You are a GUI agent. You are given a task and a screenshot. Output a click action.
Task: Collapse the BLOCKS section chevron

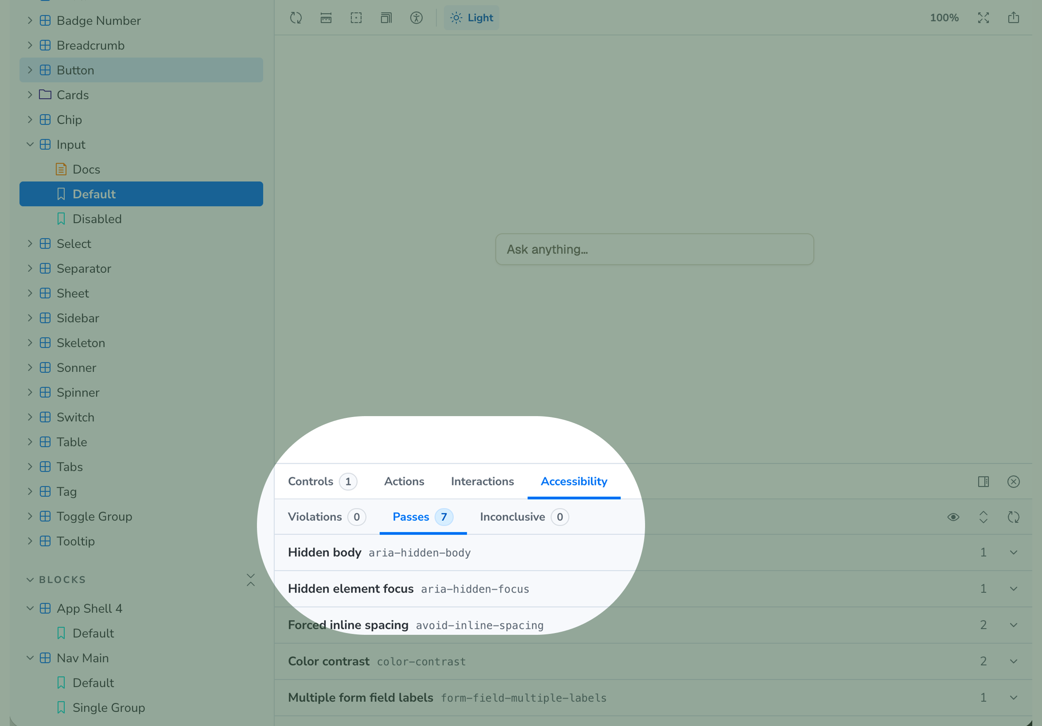coord(30,579)
